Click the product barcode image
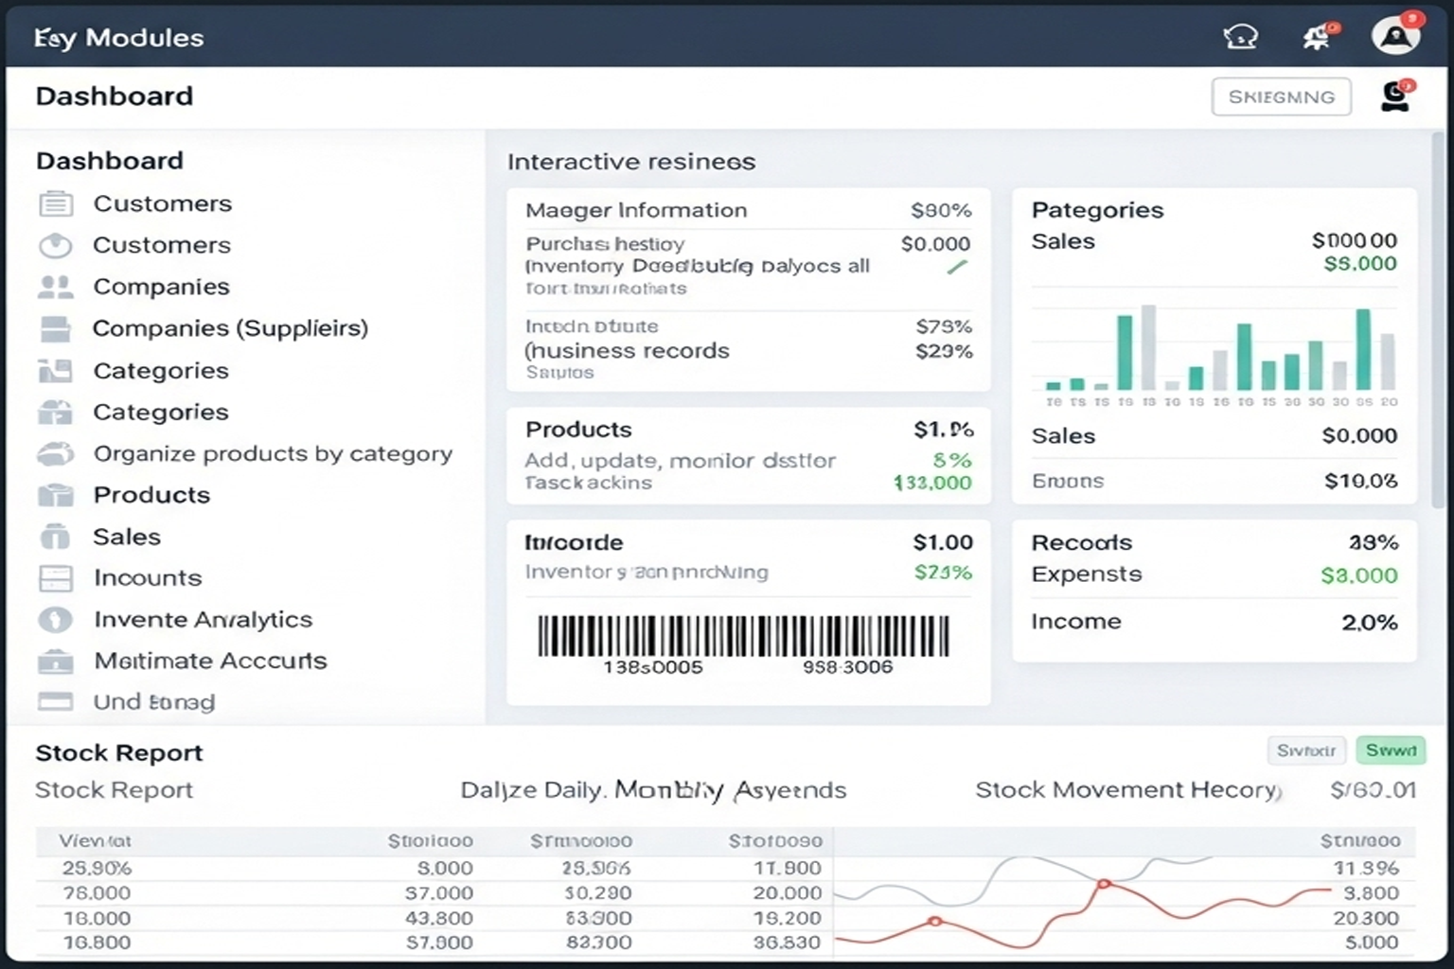This screenshot has width=1454, height=969. click(747, 636)
